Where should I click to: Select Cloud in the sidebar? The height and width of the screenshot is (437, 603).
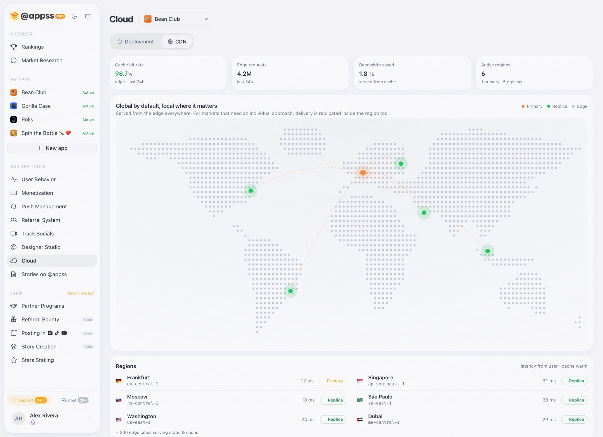click(x=52, y=261)
